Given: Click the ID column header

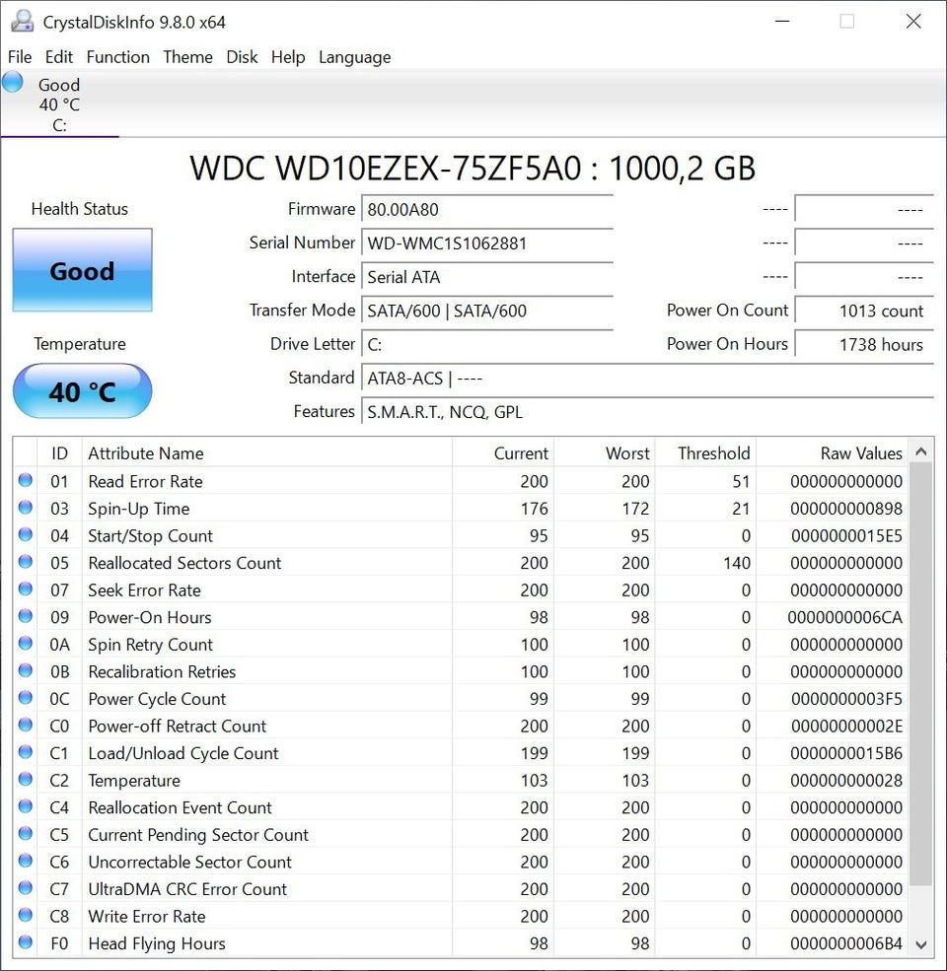Looking at the screenshot, I should pyautogui.click(x=59, y=452).
